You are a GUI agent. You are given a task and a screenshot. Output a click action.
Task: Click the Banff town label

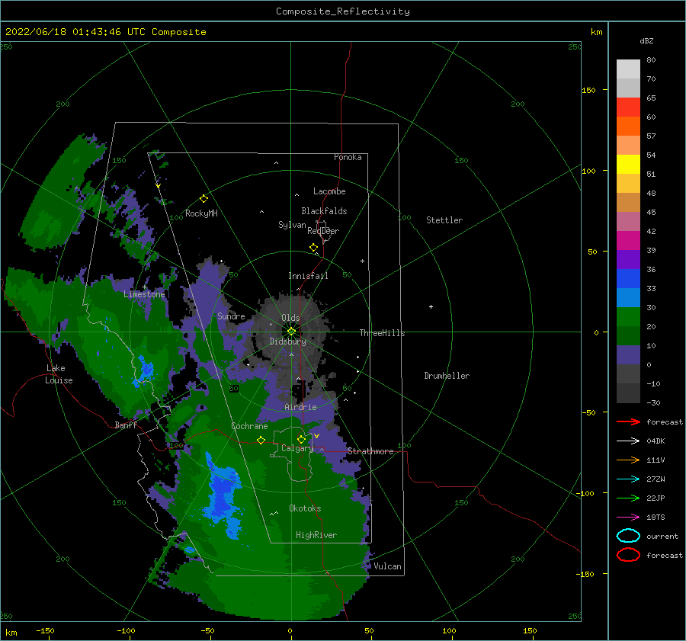[x=126, y=425]
